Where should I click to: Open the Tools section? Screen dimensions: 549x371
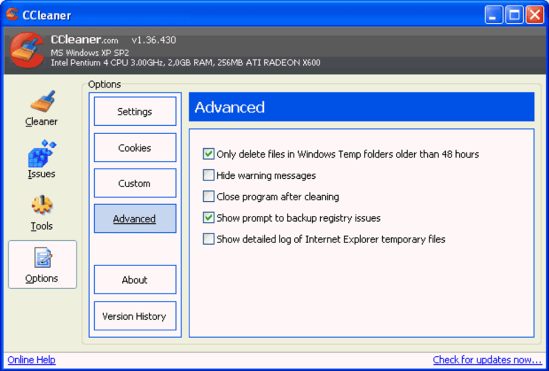pos(42,213)
